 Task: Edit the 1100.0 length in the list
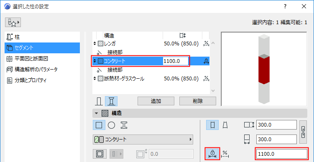[x=176, y=61]
